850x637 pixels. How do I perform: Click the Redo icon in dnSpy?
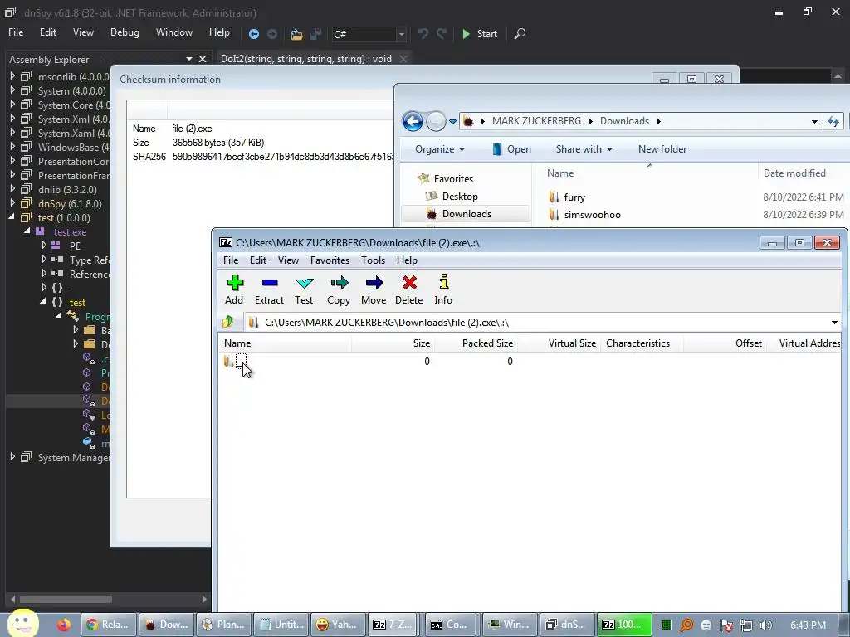pos(442,33)
